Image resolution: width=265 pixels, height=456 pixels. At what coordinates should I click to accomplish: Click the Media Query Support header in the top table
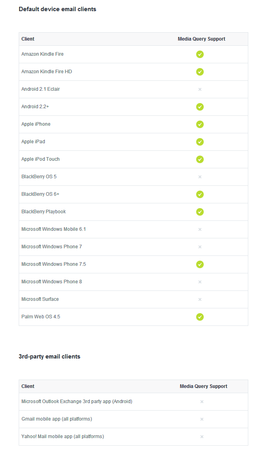tap(201, 39)
